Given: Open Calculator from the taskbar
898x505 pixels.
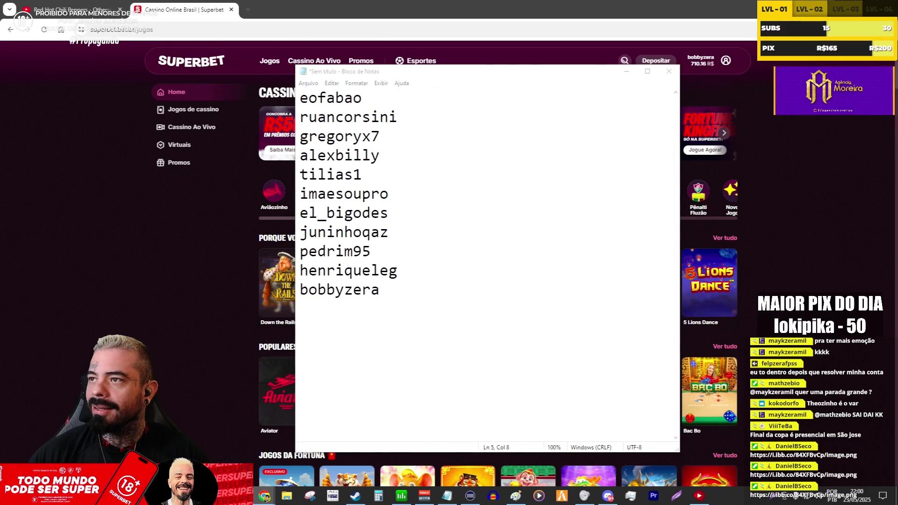Looking at the screenshot, I should point(378,496).
